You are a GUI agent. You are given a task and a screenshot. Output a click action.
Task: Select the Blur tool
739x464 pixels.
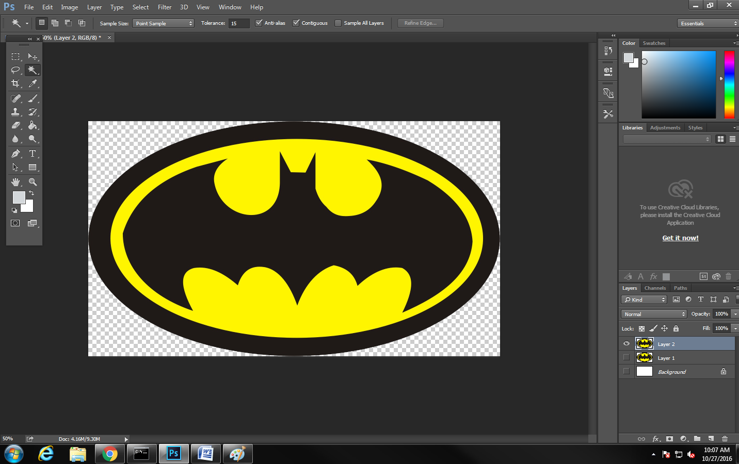(x=15, y=139)
